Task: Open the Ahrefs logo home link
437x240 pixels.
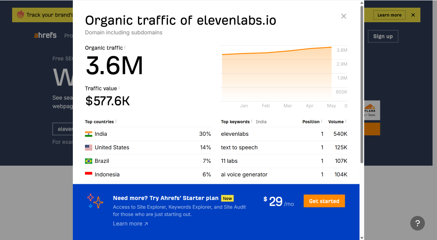Action: point(45,36)
